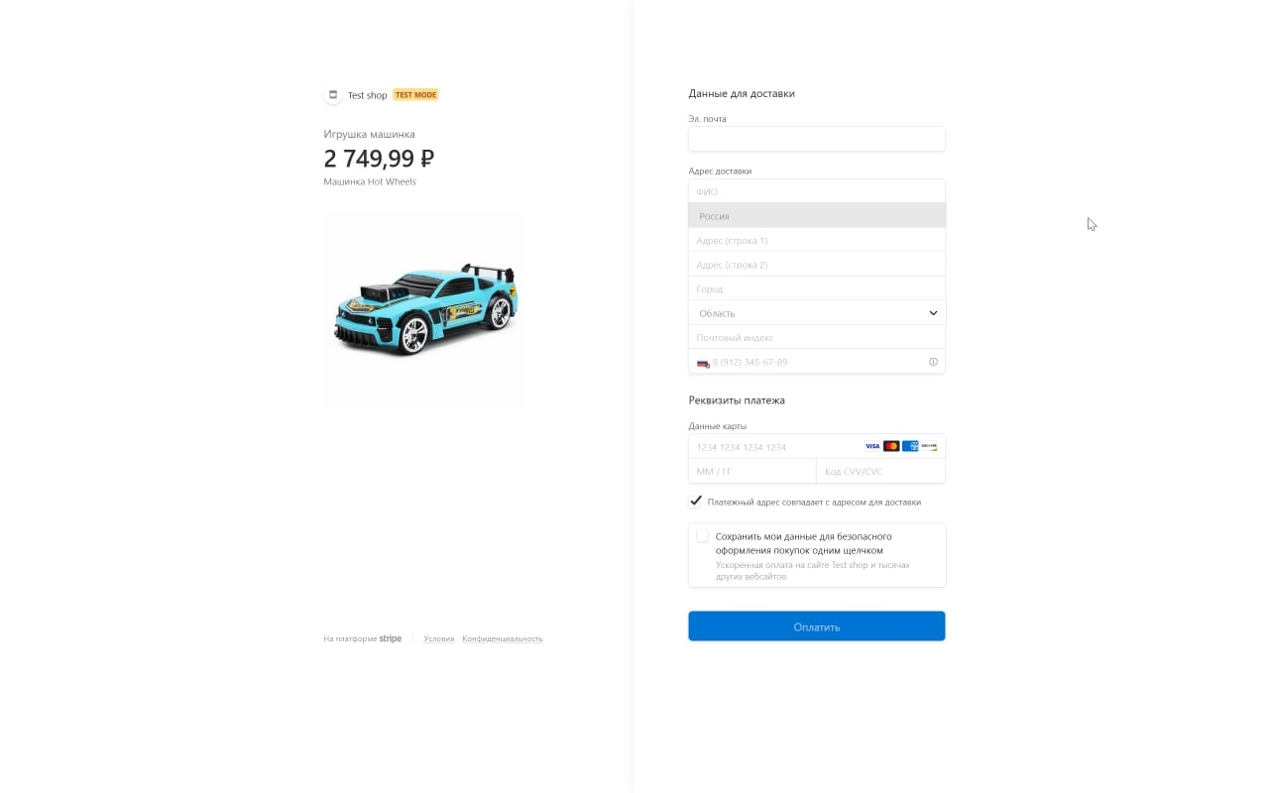Click the Discover icon in card field

pyautogui.click(x=929, y=446)
